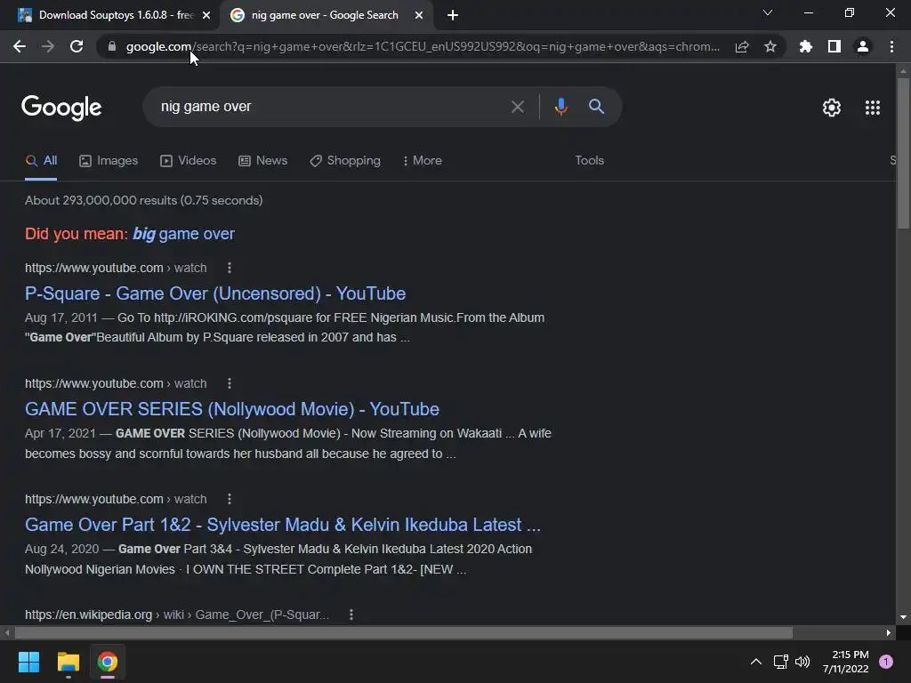This screenshot has height=683, width=911.
Task: Open options for Game Over Part 1&2 result
Action: click(x=230, y=499)
